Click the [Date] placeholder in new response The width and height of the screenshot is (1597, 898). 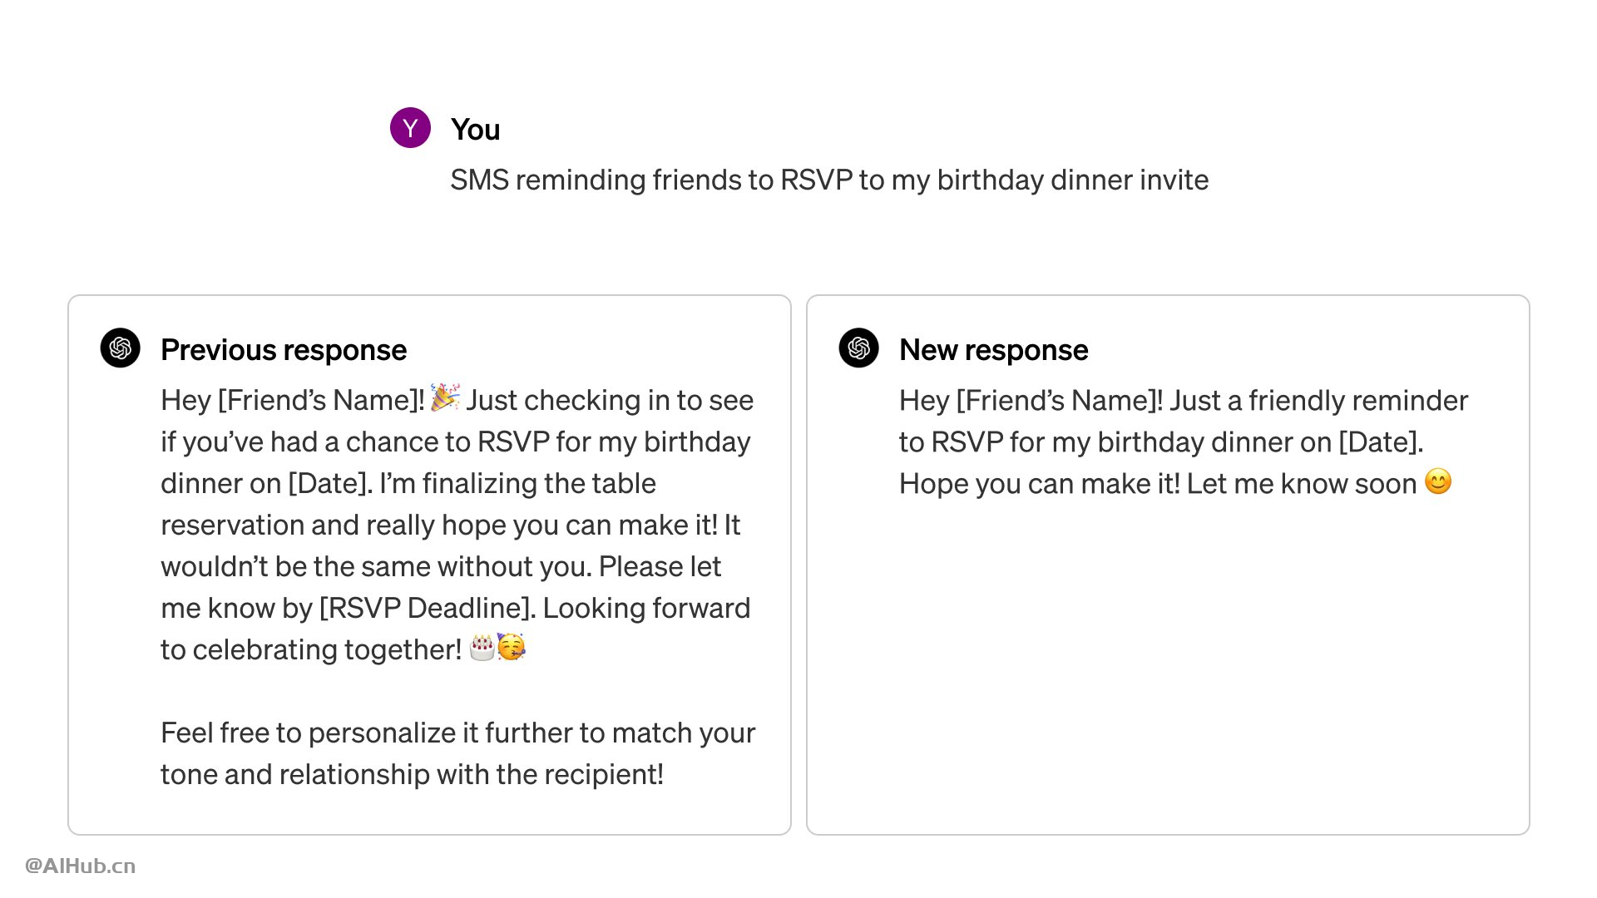(1377, 442)
